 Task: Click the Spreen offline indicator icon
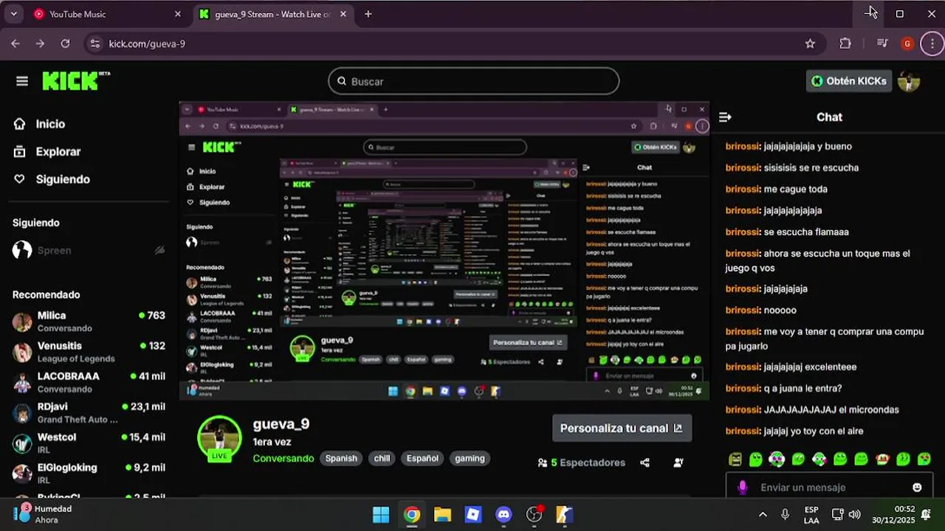(x=159, y=251)
